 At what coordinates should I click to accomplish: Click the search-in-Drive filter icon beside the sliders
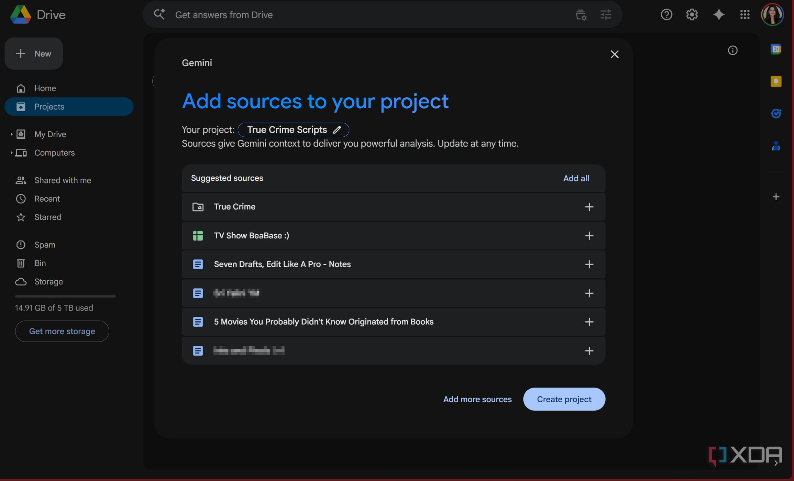[581, 14]
